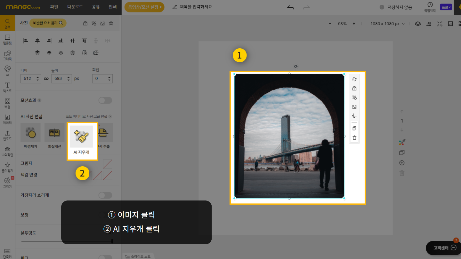Click the star favorite icon in photo panel header
Screen dimensions: 461x259
pos(111,23)
